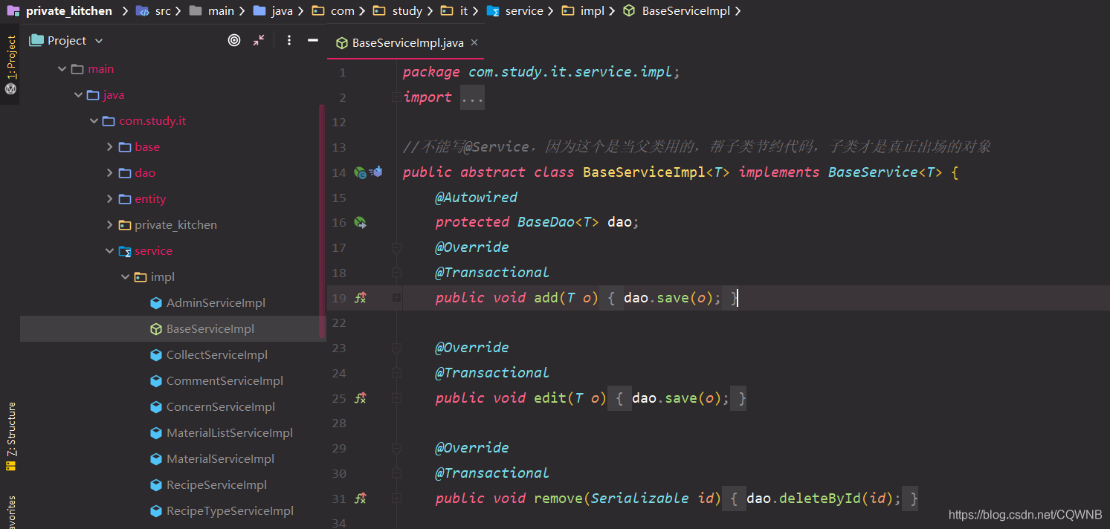Screen dimensions: 1110x529
Task: Select BaseServiceImpl in project tree
Action: pyautogui.click(x=210, y=329)
